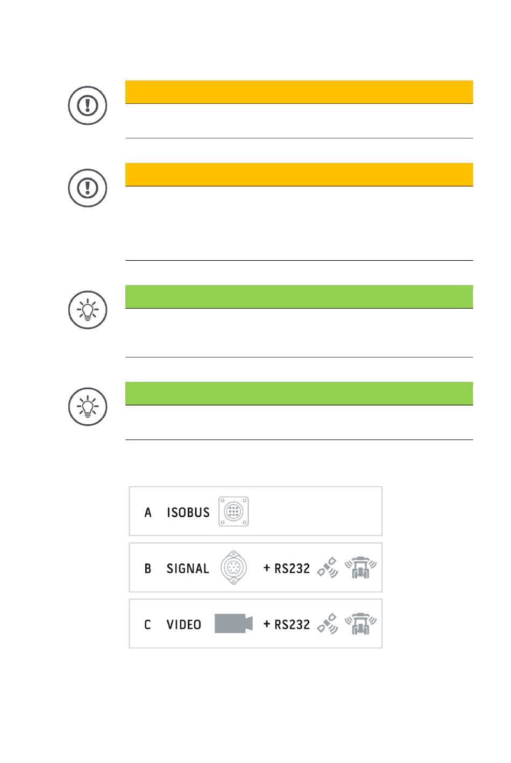Screen dimensions: 511x763
Task: Click the SIGNAL text label
Action: 188,568
